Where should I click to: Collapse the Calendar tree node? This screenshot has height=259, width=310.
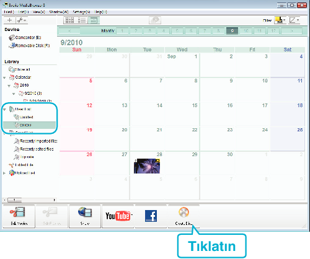coord(4,77)
